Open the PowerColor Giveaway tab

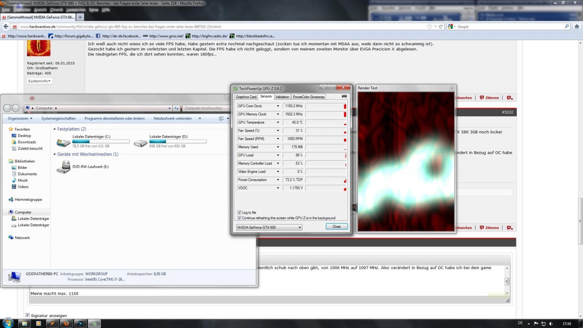coord(309,97)
